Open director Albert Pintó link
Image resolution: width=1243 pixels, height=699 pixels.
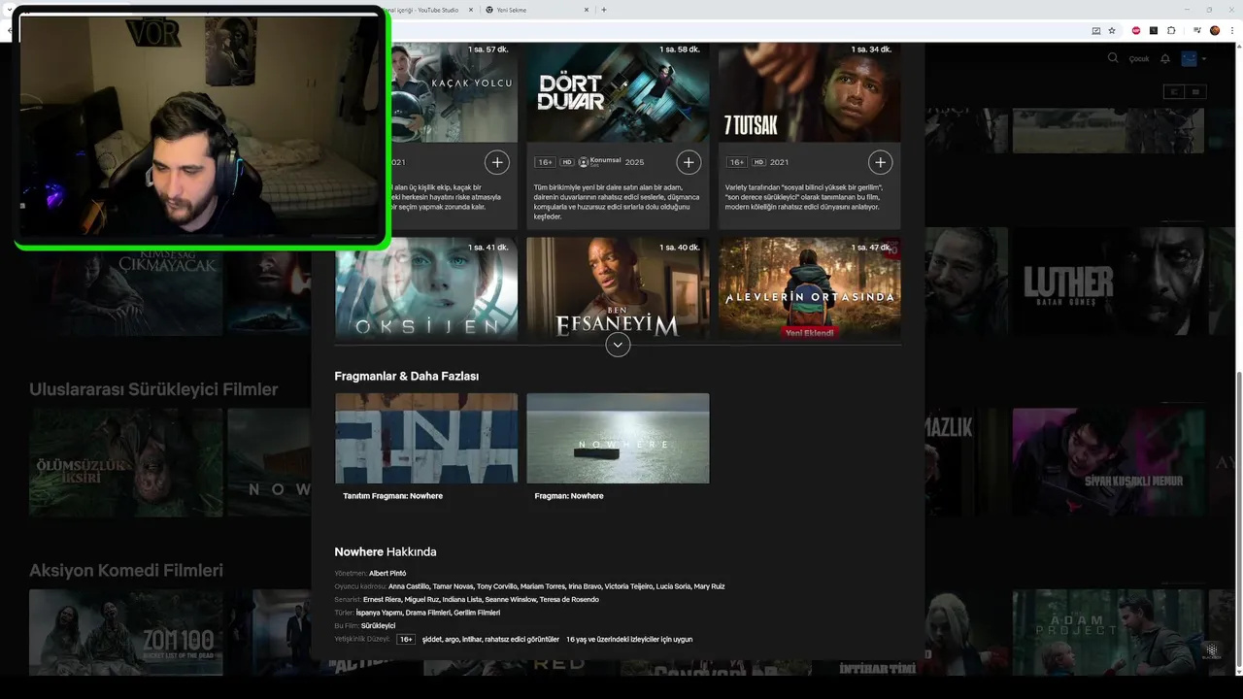coord(387,574)
